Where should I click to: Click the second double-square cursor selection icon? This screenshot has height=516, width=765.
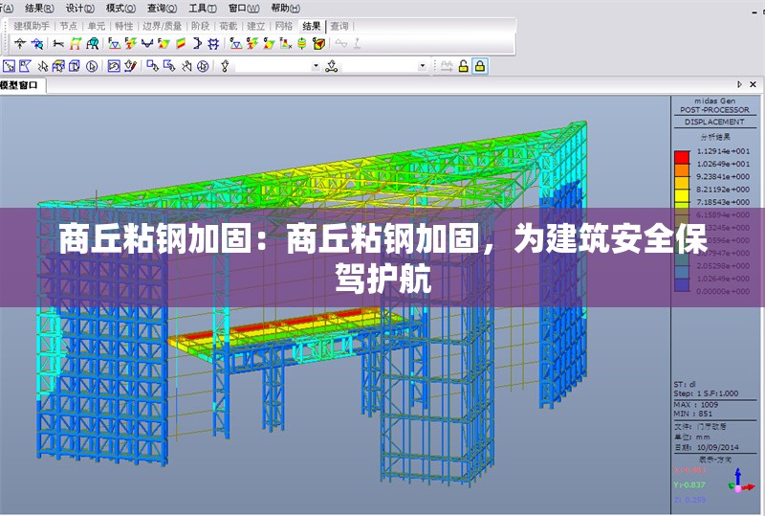point(169,66)
